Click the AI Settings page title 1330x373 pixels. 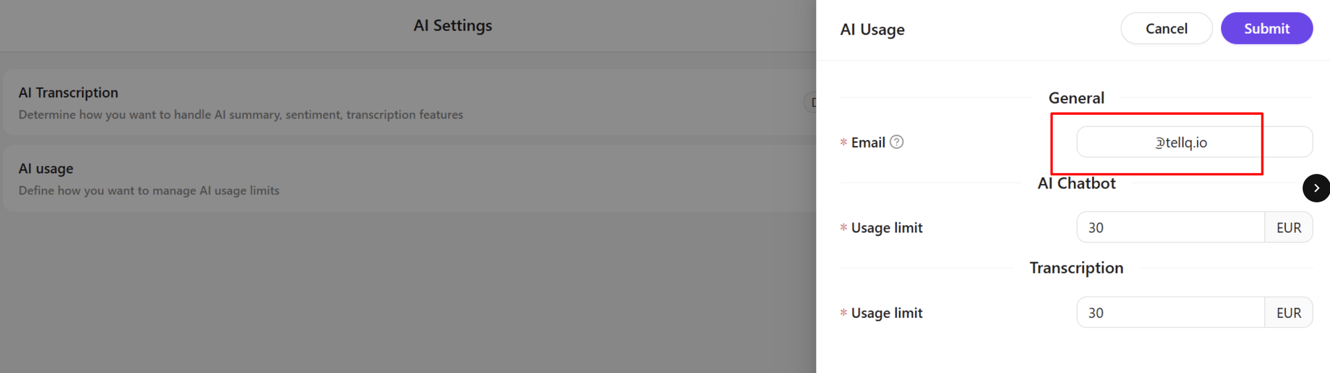(x=453, y=25)
